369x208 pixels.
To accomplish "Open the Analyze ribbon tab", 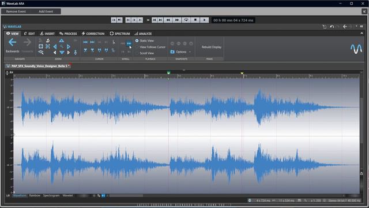I will [x=143, y=34].
